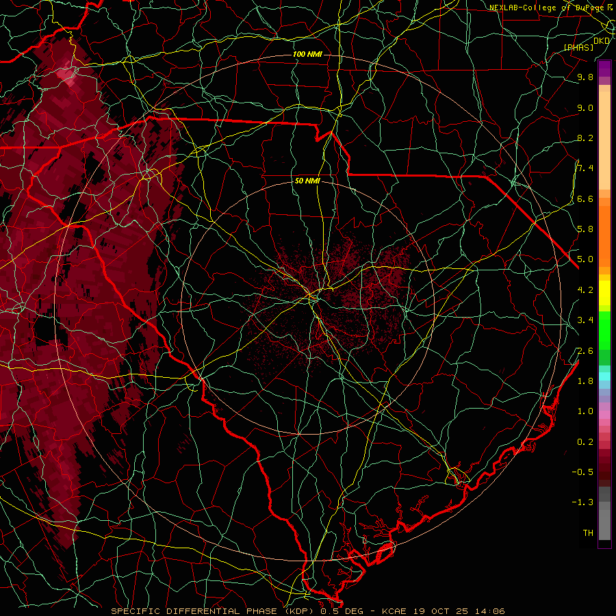Click the 8.2 value on the color scale
Viewport: 616px width, 616px height.
coord(585,138)
